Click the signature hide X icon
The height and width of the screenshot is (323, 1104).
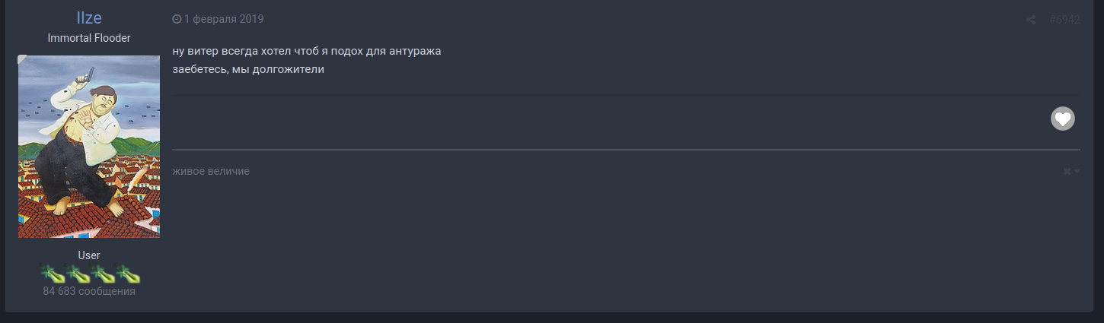click(1067, 172)
